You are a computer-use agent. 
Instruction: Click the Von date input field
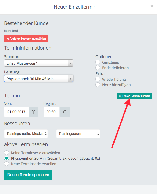click(17, 112)
